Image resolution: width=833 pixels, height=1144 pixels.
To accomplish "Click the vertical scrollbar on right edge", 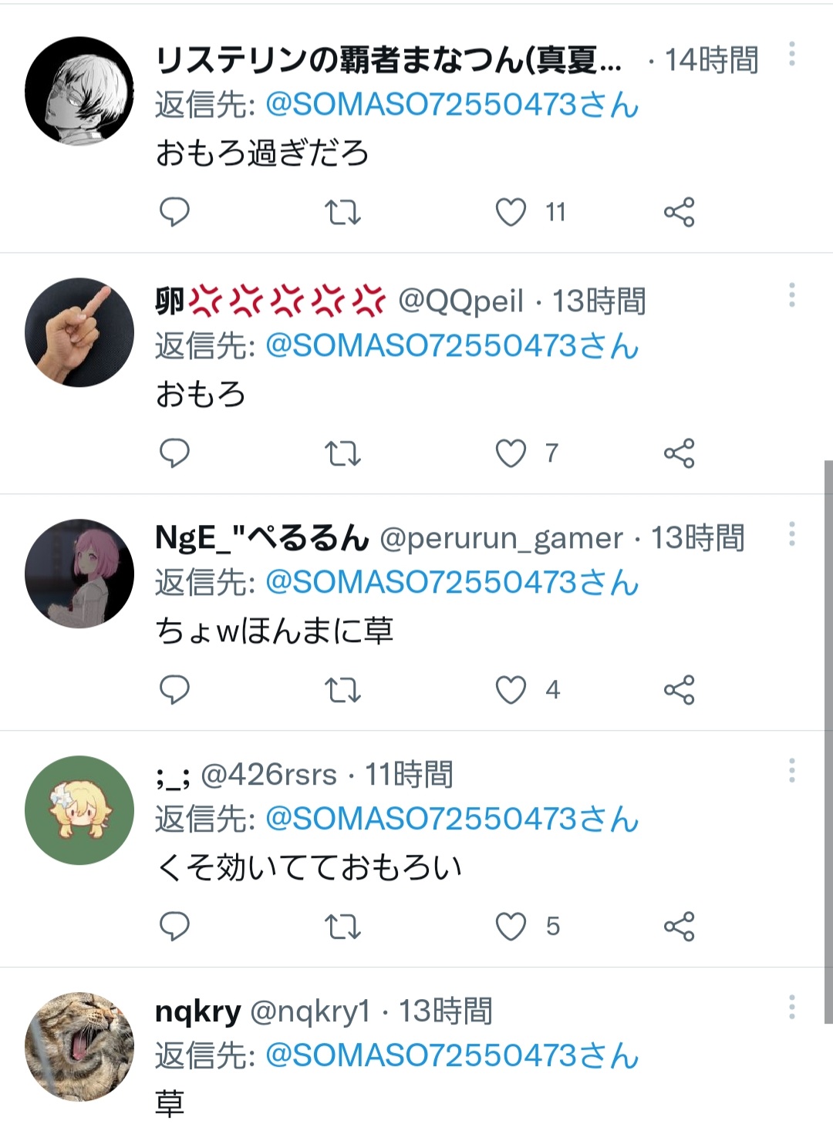I will click(828, 742).
